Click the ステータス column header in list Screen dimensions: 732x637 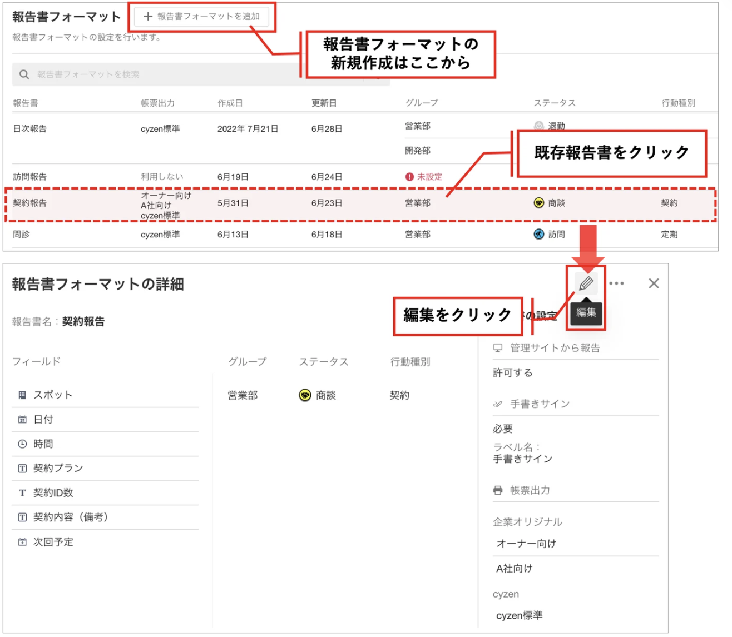555,103
